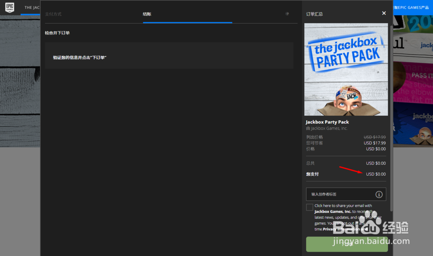Click the 订单汇总 heading
The width and height of the screenshot is (433, 256).
pos(314,14)
